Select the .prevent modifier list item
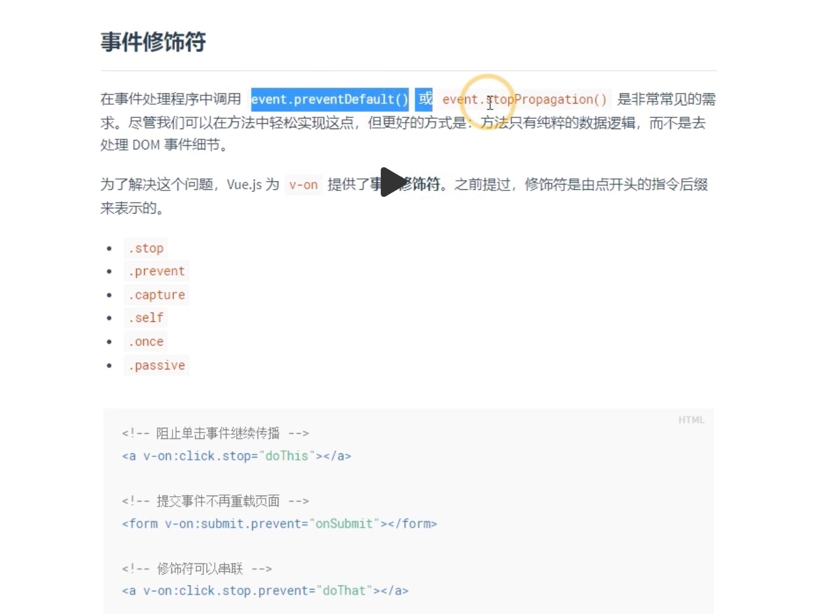 pyautogui.click(x=157, y=271)
